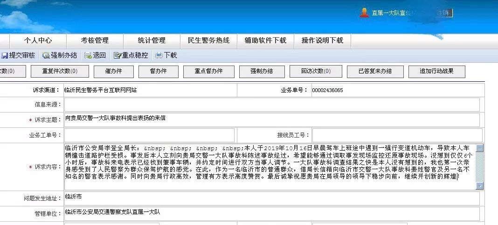
Task: Open the 个人中心 menu
Action: [x=38, y=40]
